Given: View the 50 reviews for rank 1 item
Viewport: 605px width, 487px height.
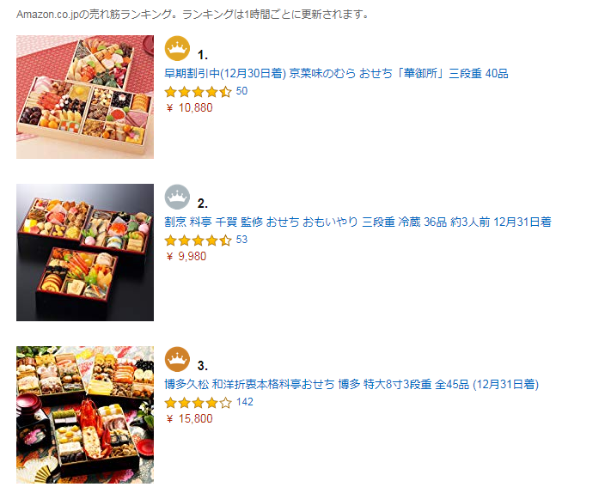Looking at the screenshot, I should pyautogui.click(x=241, y=91).
